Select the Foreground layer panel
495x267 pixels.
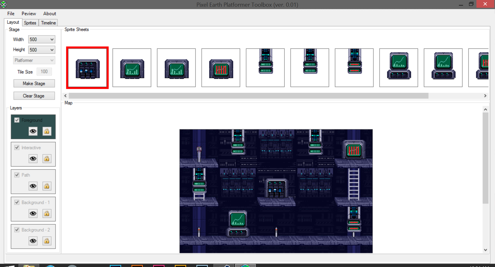(33, 127)
